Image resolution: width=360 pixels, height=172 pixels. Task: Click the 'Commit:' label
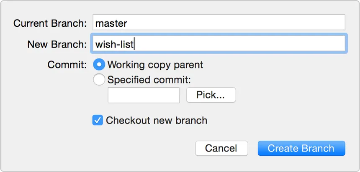pyautogui.click(x=67, y=65)
